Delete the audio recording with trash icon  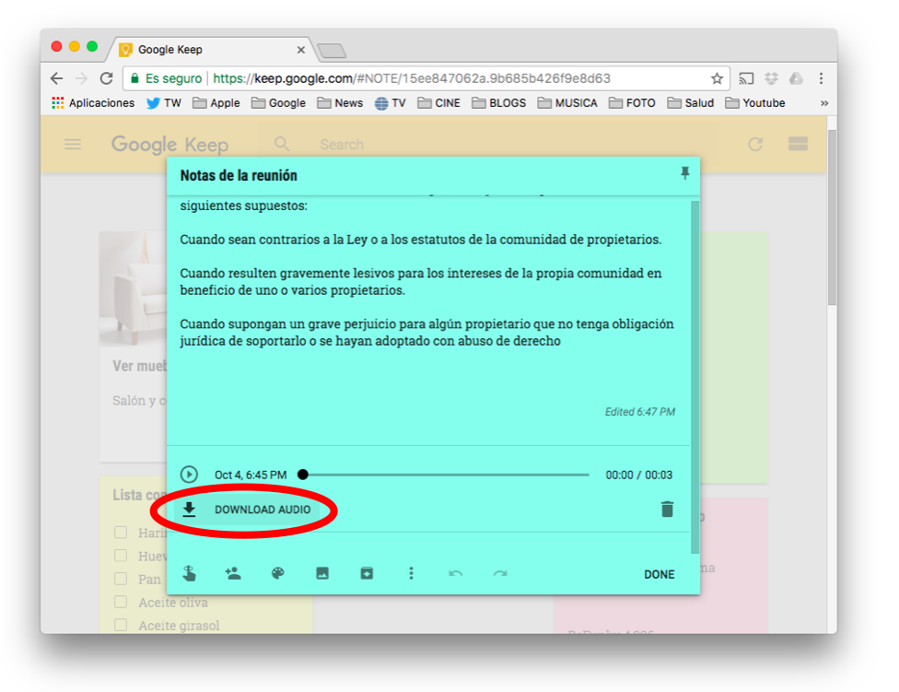coord(667,510)
